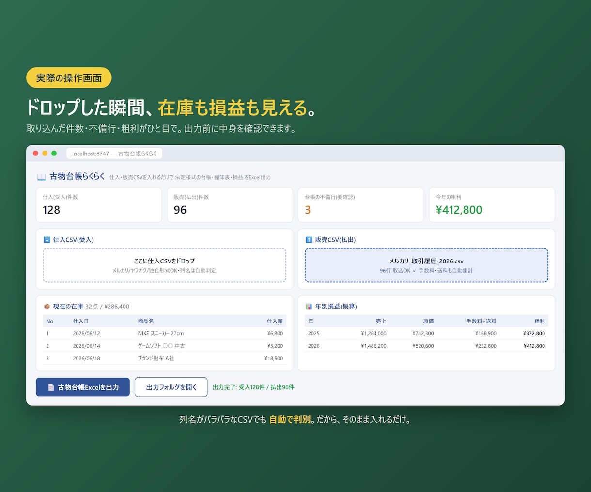Select the 販売(払出)件数 96 value
This screenshot has height=492, width=591.
click(180, 210)
